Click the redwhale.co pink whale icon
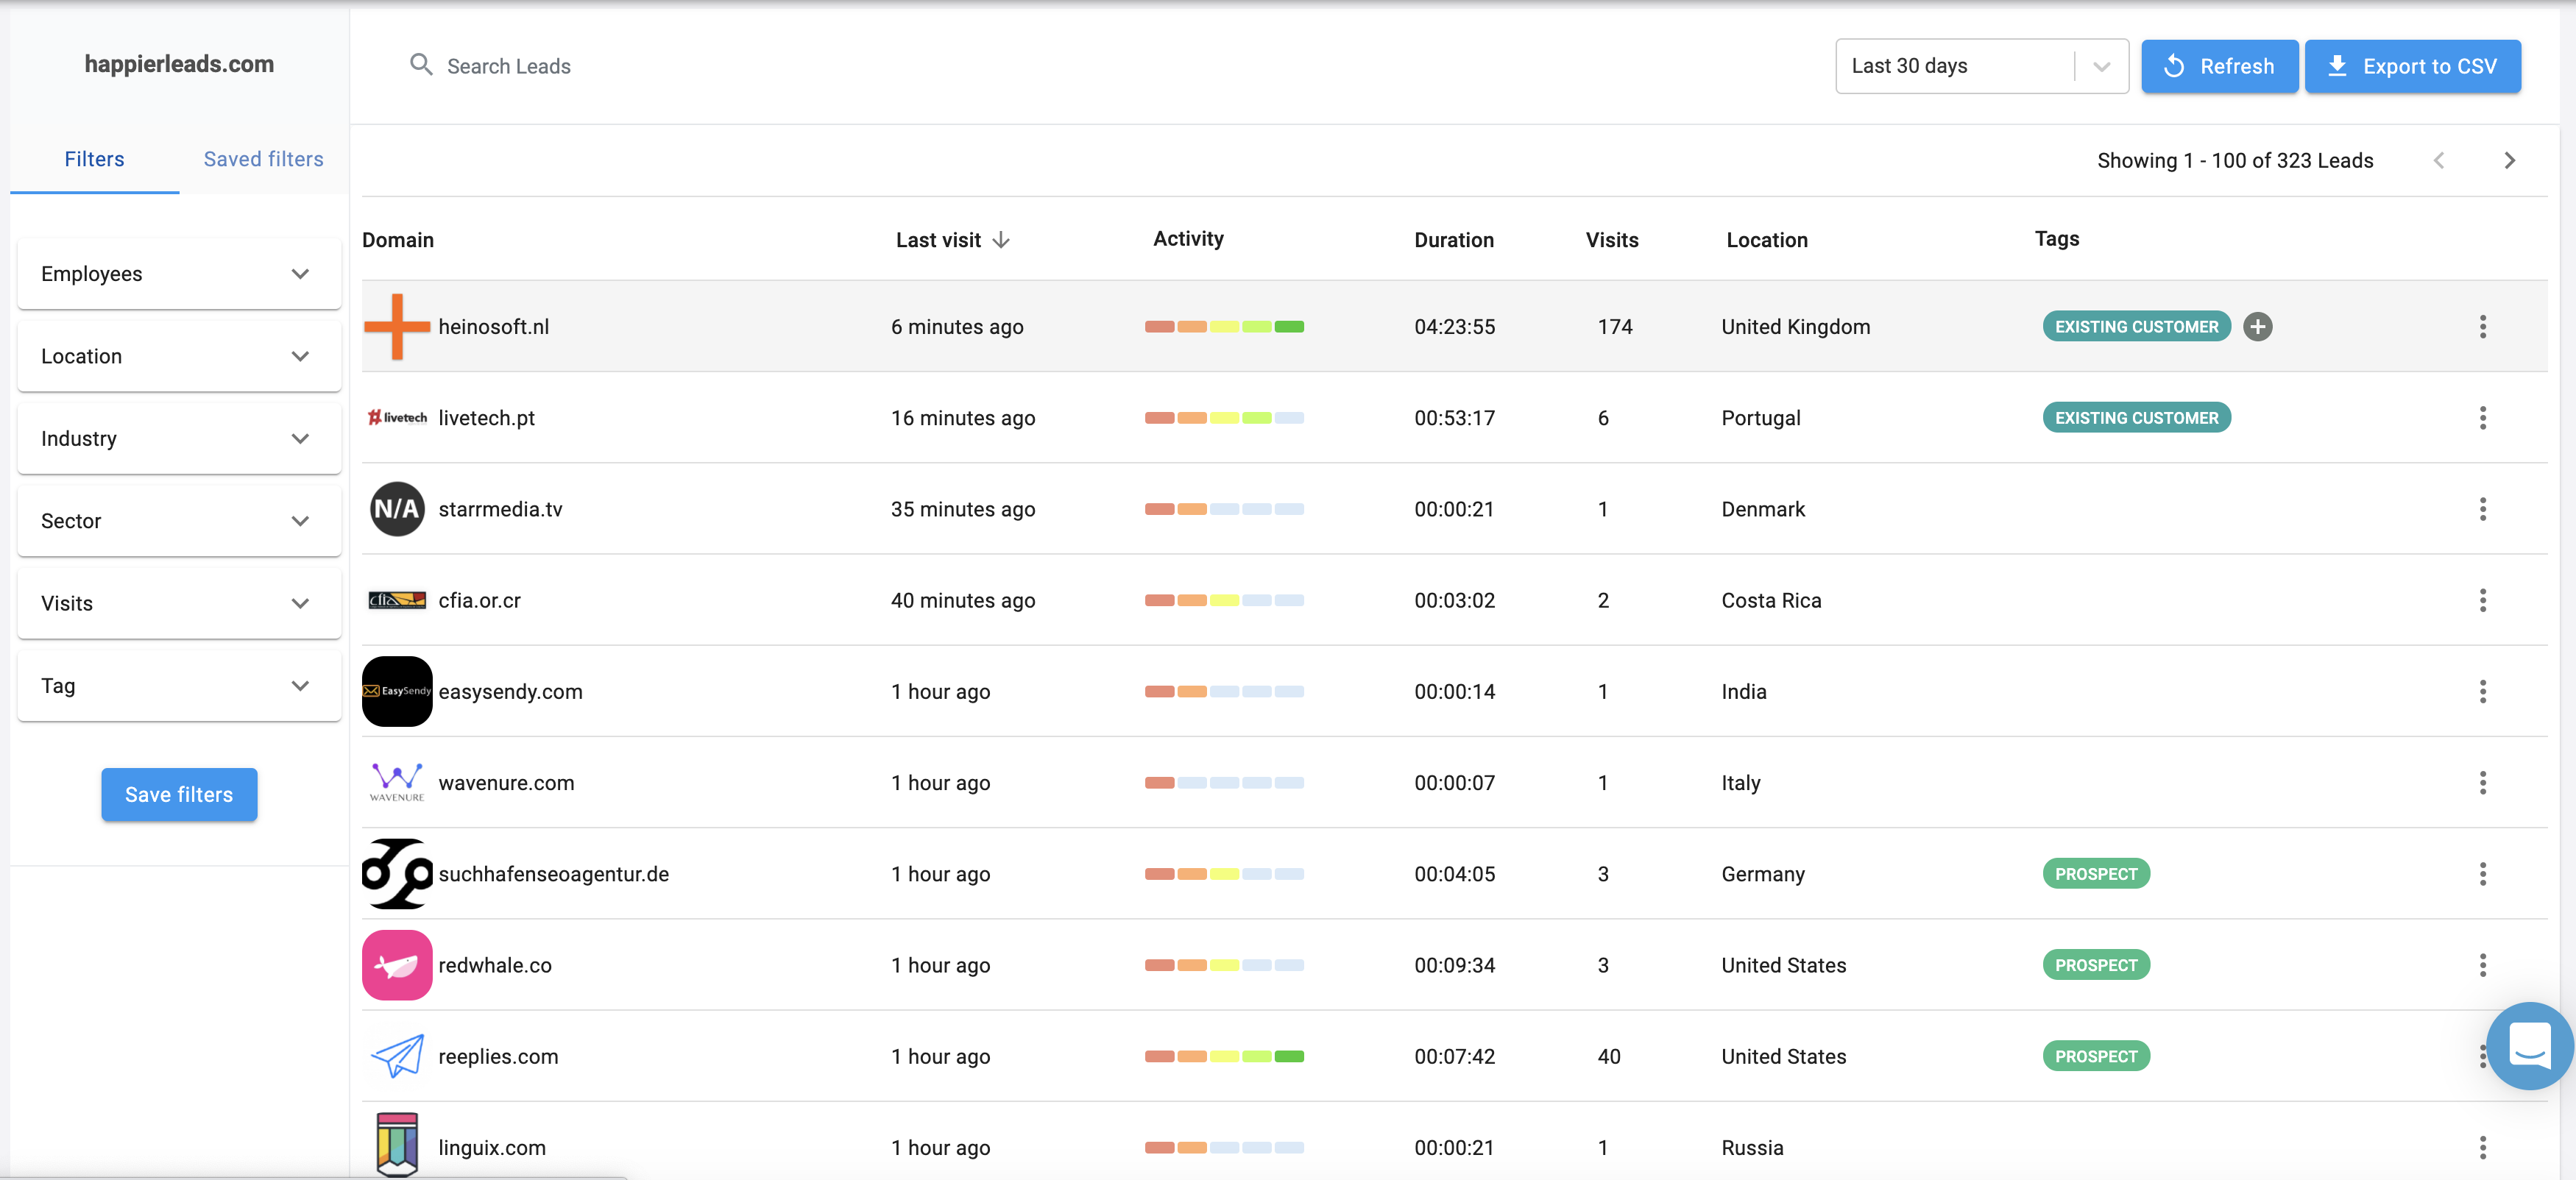Image resolution: width=2576 pixels, height=1180 pixels. coord(396,964)
